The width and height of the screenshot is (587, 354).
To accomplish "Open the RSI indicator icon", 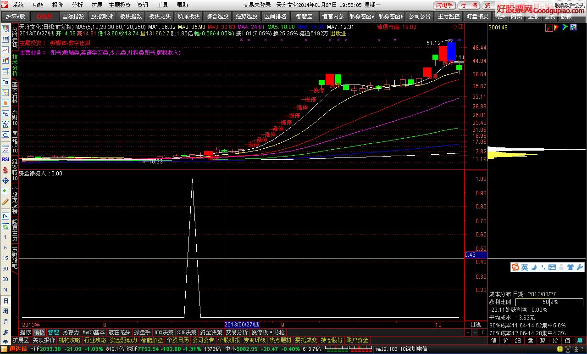I will (5, 159).
